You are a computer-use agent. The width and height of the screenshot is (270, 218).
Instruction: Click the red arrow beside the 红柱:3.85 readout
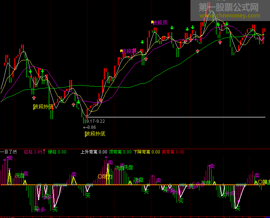[x=44, y=151]
